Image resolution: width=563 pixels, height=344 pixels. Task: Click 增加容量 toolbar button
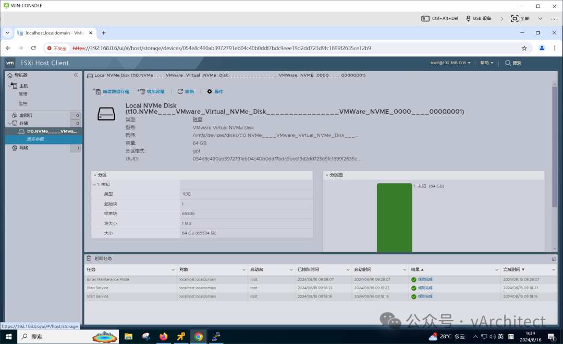click(x=151, y=92)
